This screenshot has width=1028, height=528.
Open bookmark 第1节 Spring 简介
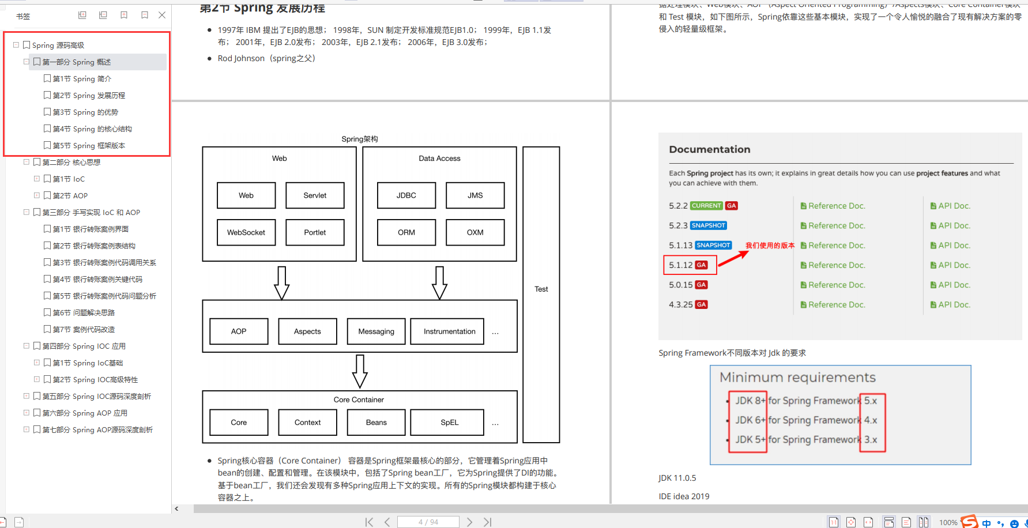tap(82, 78)
